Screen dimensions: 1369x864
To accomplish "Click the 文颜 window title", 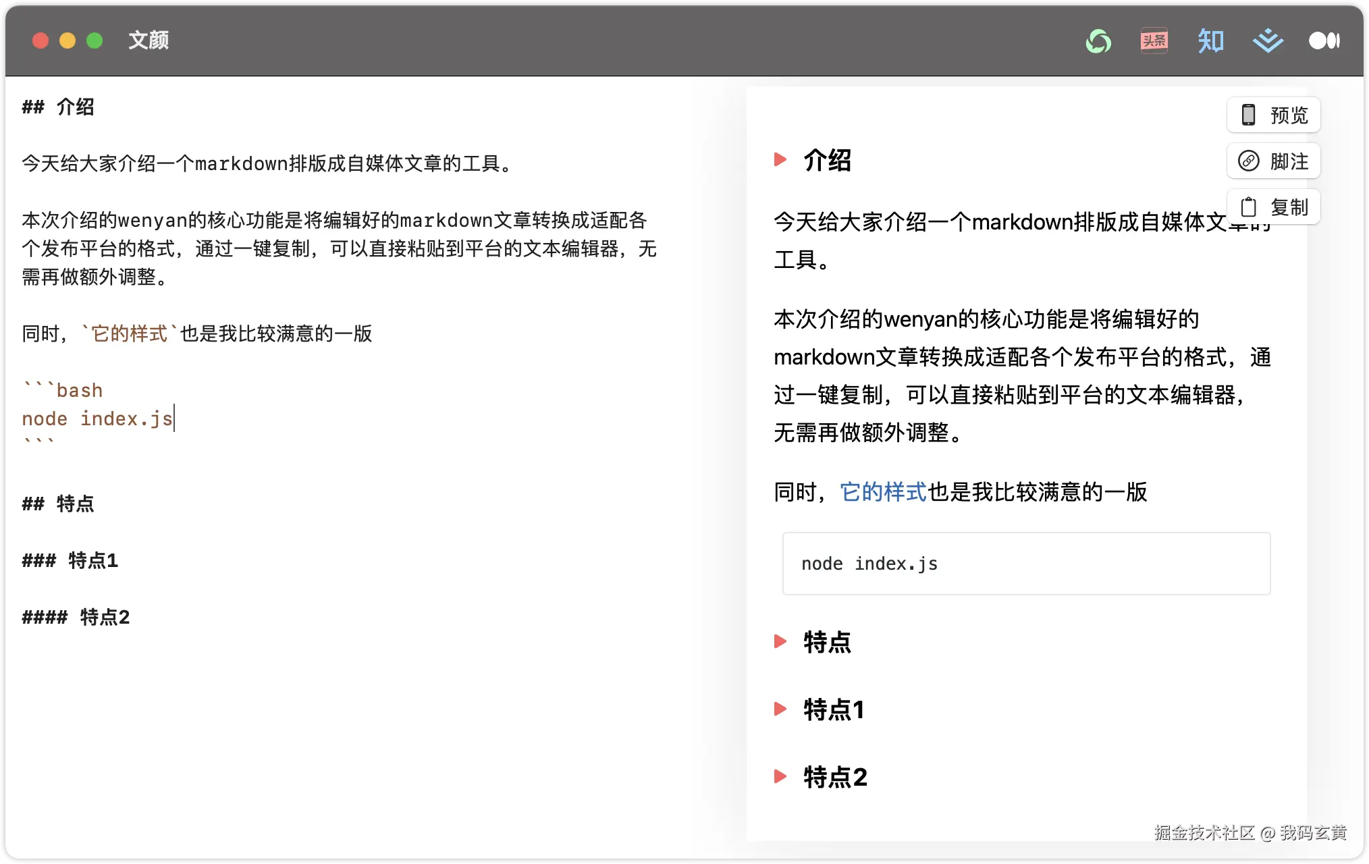I will click(149, 40).
